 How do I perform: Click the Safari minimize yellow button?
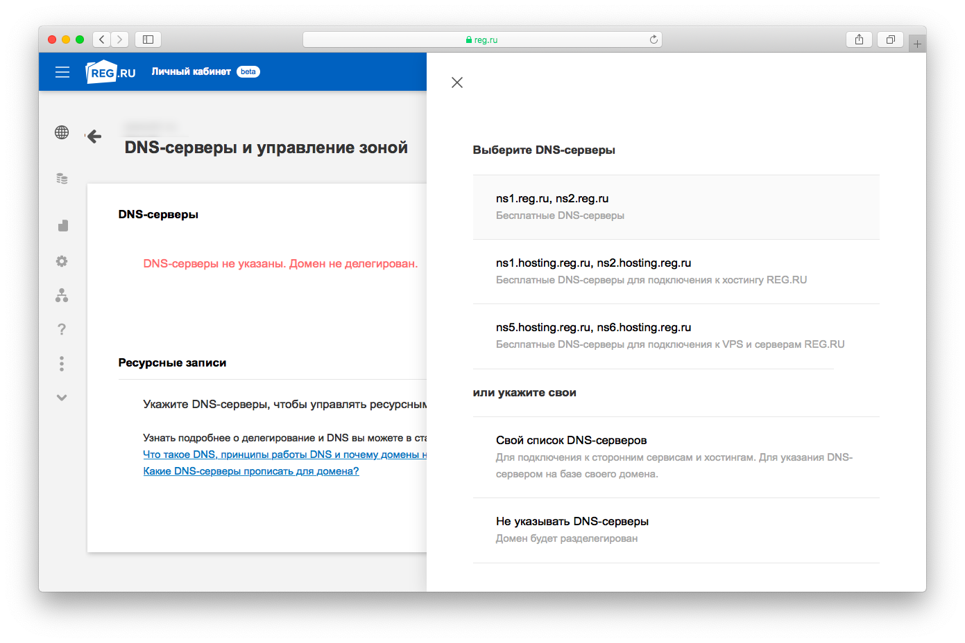[x=66, y=39]
